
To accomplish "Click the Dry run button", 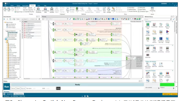I will [23, 88].
